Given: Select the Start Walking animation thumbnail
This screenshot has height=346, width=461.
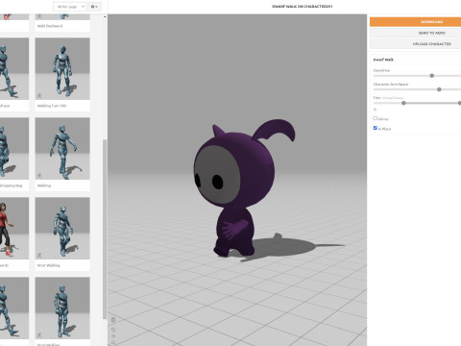Looking at the screenshot, I should point(62,308).
